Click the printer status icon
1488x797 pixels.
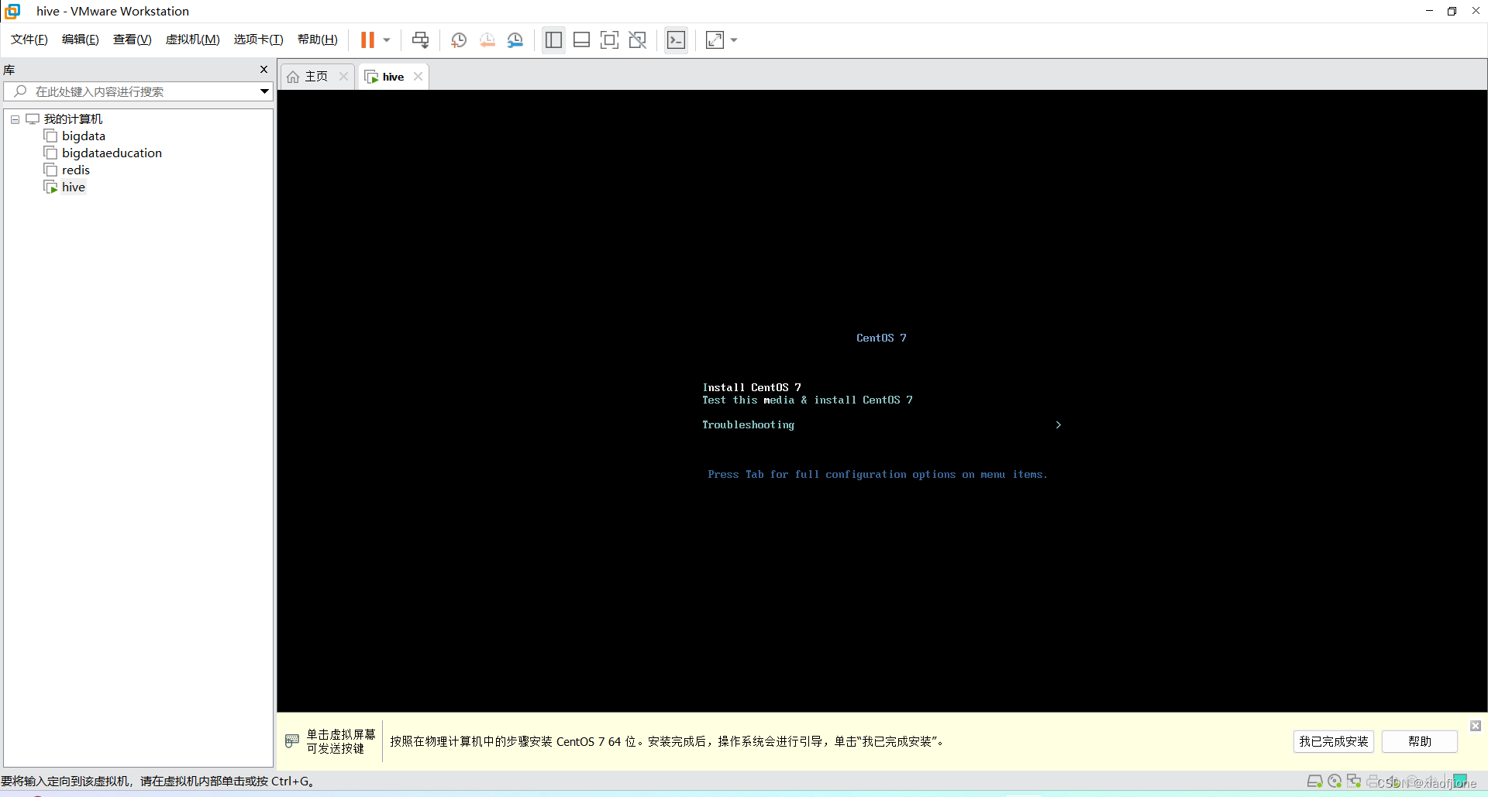(1374, 781)
